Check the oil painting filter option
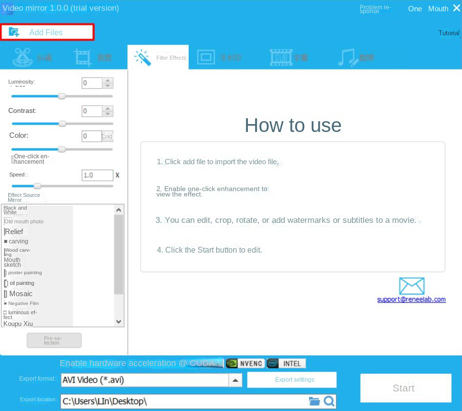 6,283
